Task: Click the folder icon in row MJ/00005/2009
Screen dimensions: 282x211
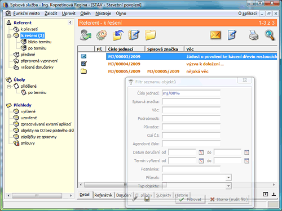Action: click(83, 71)
